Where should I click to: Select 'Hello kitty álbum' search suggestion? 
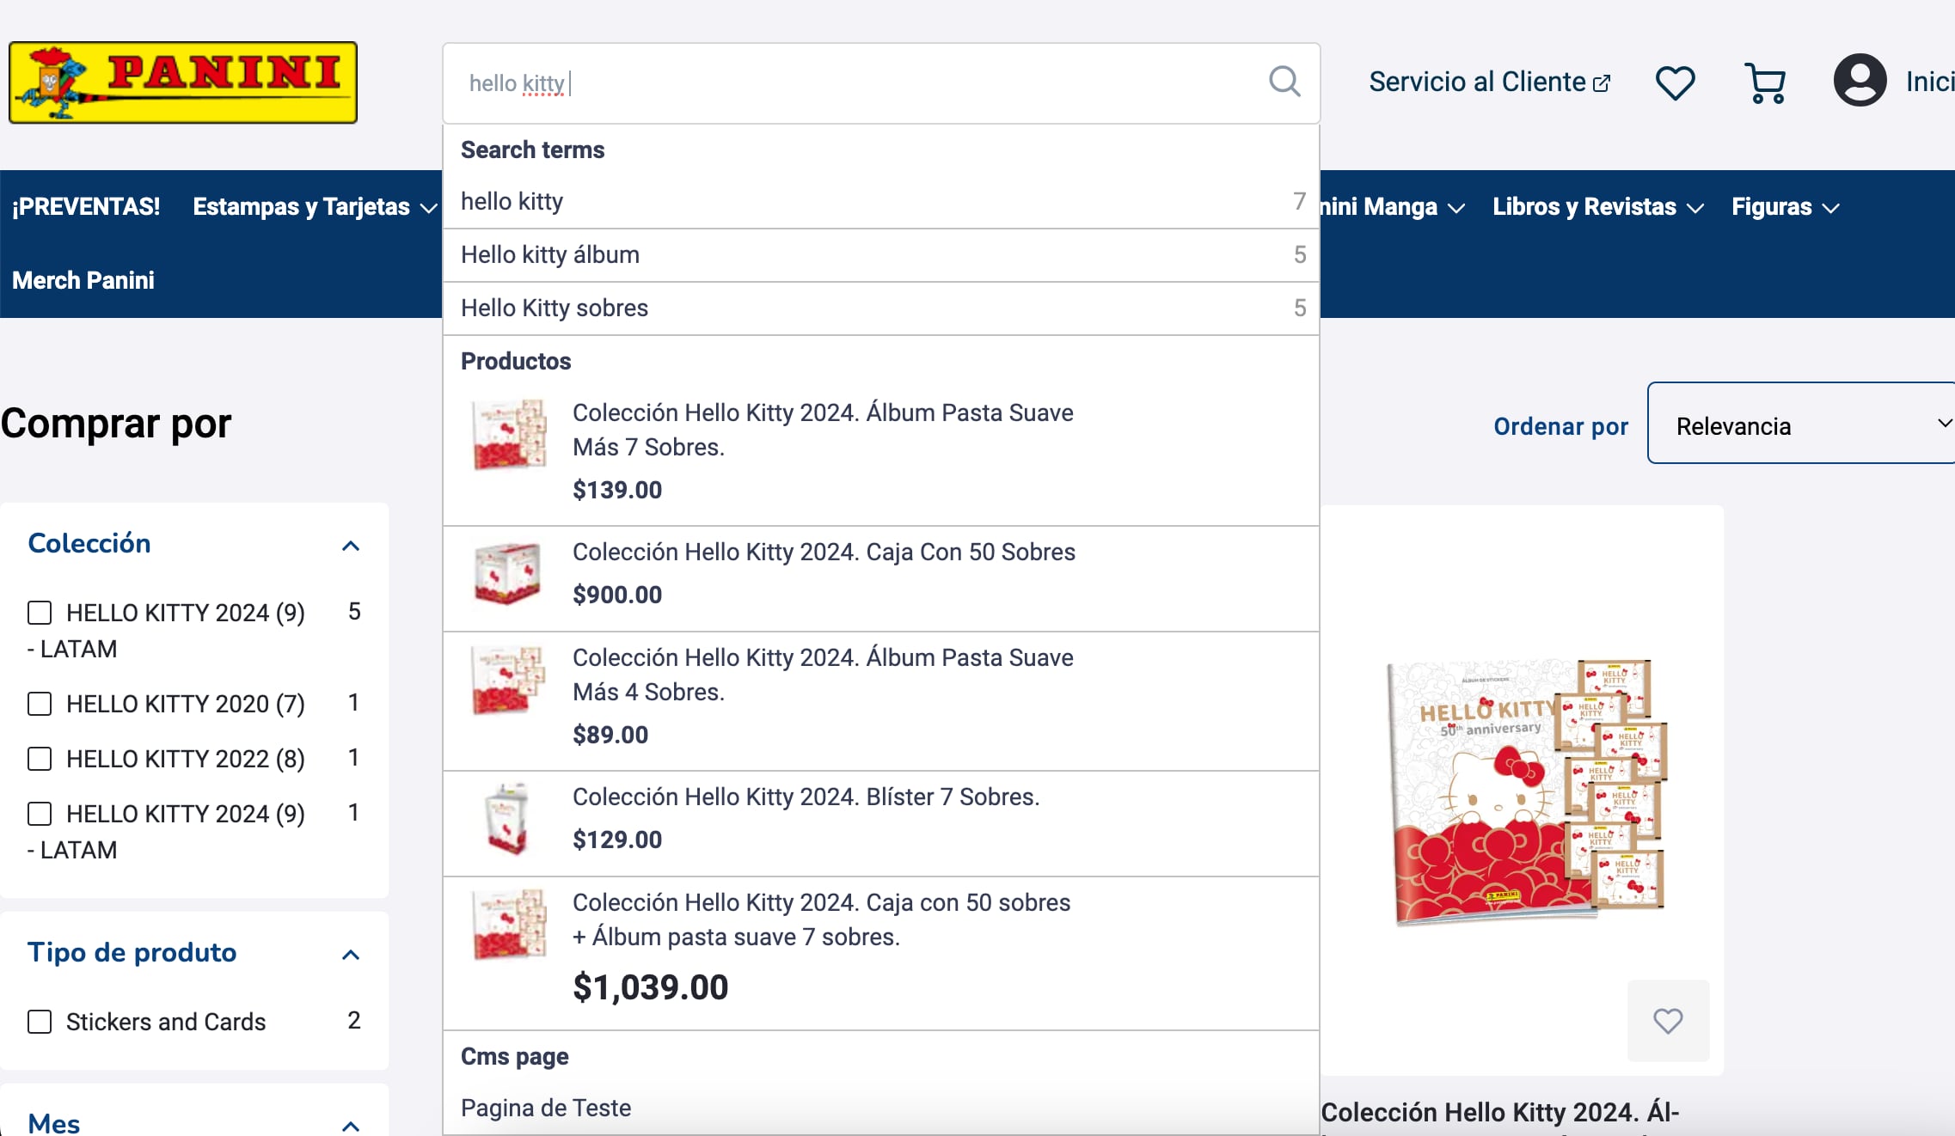pyautogui.click(x=550, y=255)
